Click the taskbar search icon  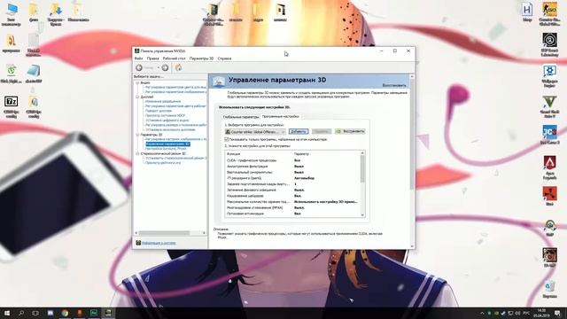click(21, 313)
